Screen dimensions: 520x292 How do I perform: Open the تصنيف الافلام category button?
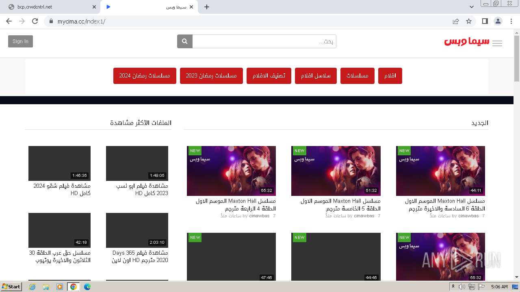(269, 76)
